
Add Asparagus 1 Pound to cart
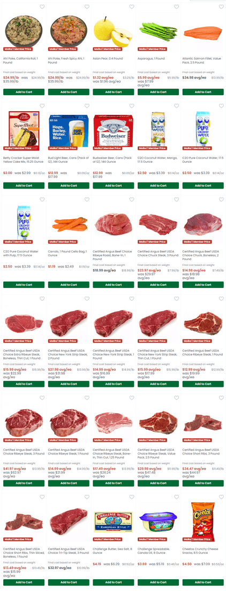(158, 92)
